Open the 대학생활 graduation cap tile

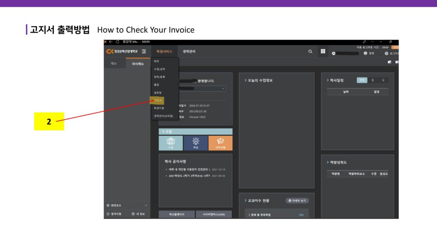click(221, 143)
